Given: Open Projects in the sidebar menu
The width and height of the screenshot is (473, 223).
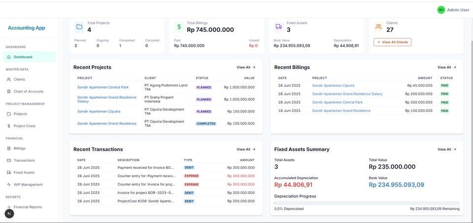Looking at the screenshot, I should [29, 114].
